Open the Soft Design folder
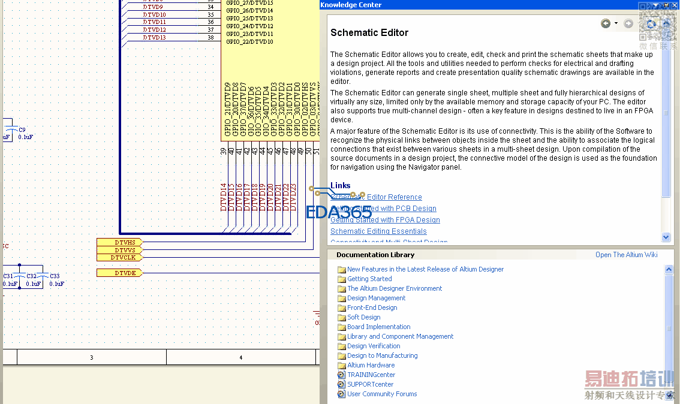This screenshot has width=680, height=404. click(x=364, y=317)
